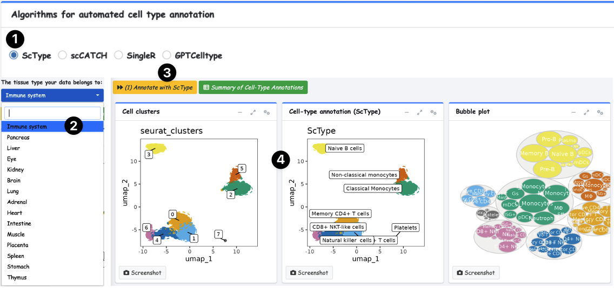Pick the GPTCelltype radio option
The image size is (614, 288).
(x=166, y=55)
